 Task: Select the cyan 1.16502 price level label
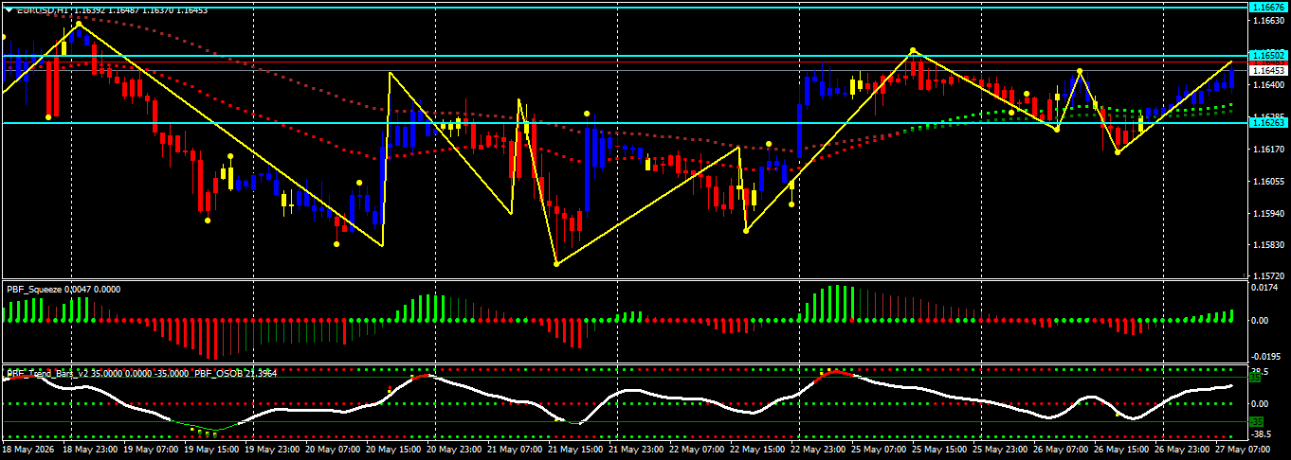click(x=1268, y=56)
